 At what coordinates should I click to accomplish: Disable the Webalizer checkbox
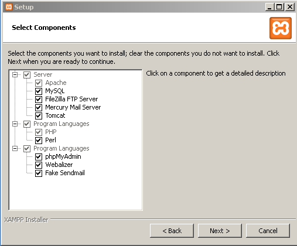tap(39, 165)
